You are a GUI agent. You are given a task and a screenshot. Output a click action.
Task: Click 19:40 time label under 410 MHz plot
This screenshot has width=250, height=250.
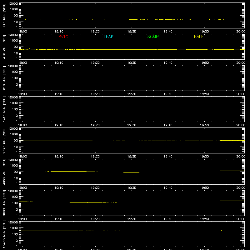click(x=168, y=63)
